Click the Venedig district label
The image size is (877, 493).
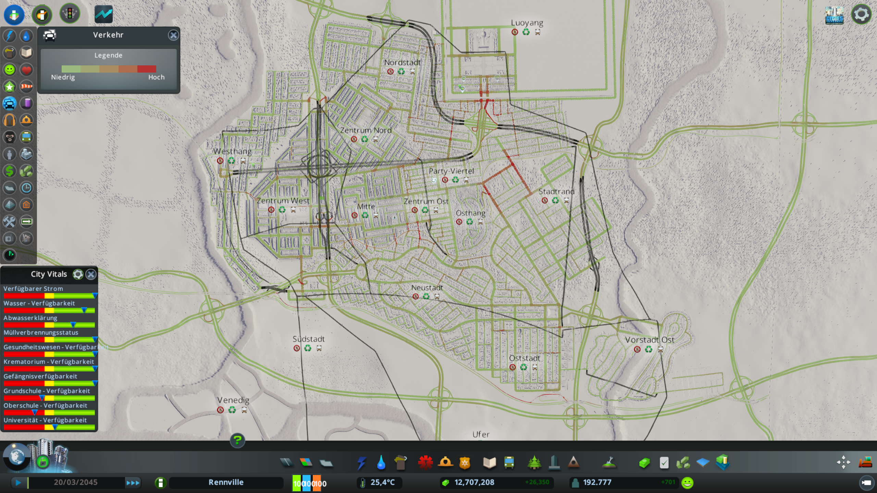click(x=233, y=400)
